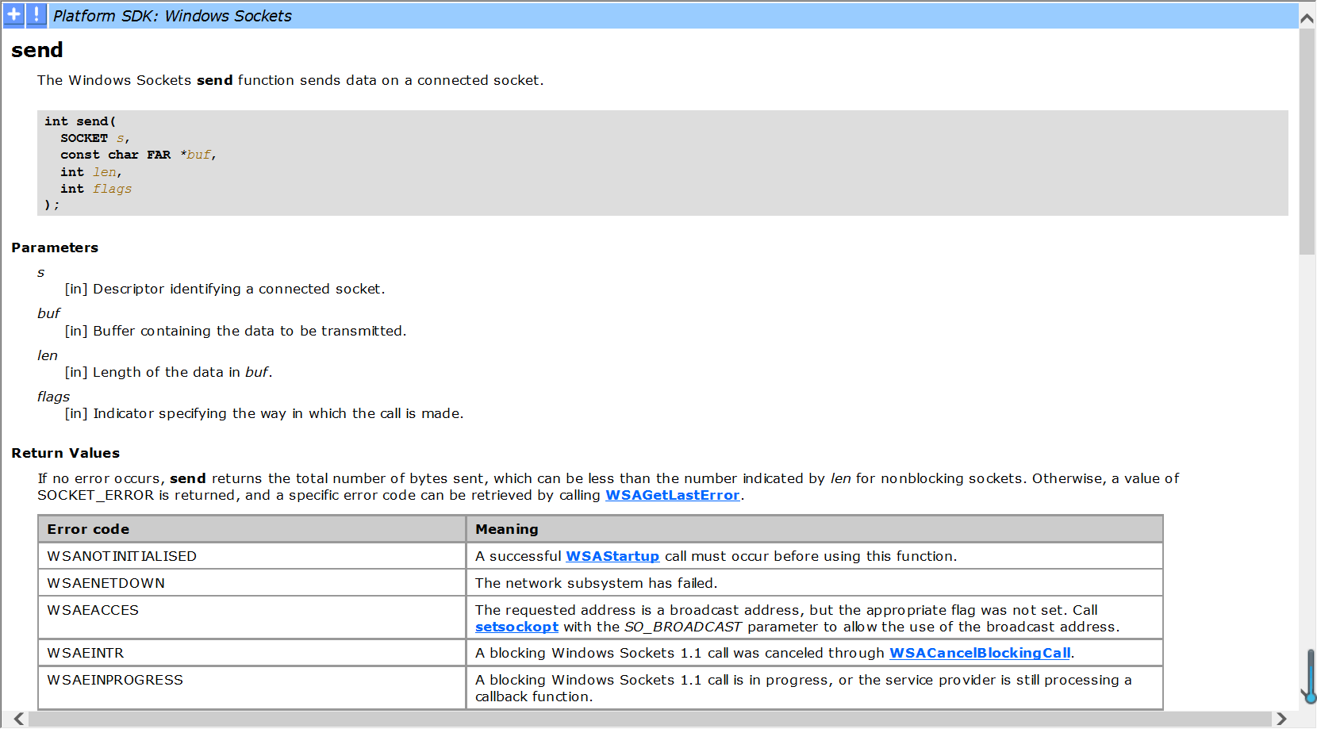Click the 'Parameters' section heading

(55, 247)
